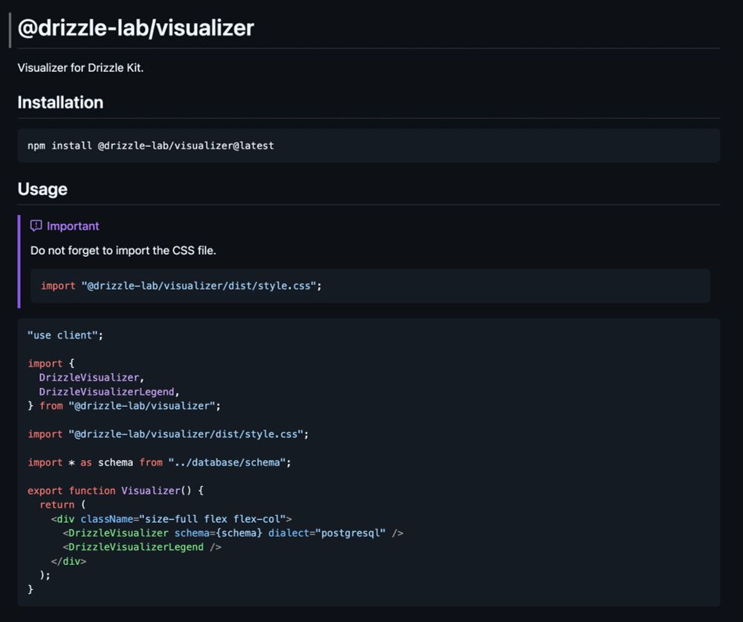This screenshot has height=622, width=743.
Task: Click the closing '</div>' tag line
Action: (x=68, y=561)
